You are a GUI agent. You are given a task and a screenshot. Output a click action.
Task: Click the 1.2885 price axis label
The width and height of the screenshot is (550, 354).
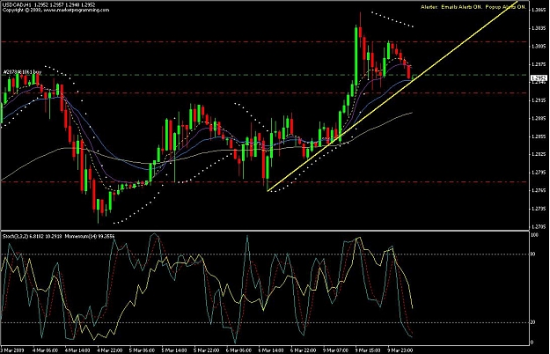tap(539, 118)
